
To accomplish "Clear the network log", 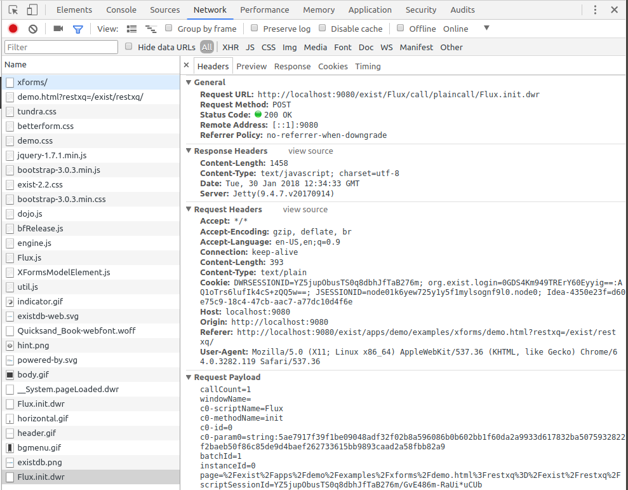I will tap(33, 29).
